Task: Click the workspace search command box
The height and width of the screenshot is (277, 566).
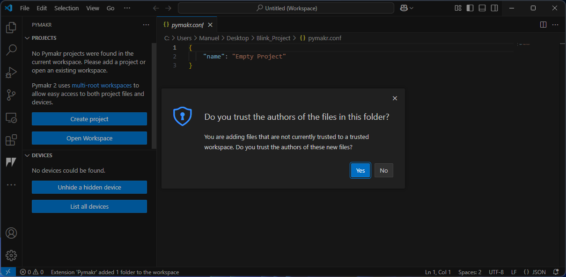Action: coord(286,8)
